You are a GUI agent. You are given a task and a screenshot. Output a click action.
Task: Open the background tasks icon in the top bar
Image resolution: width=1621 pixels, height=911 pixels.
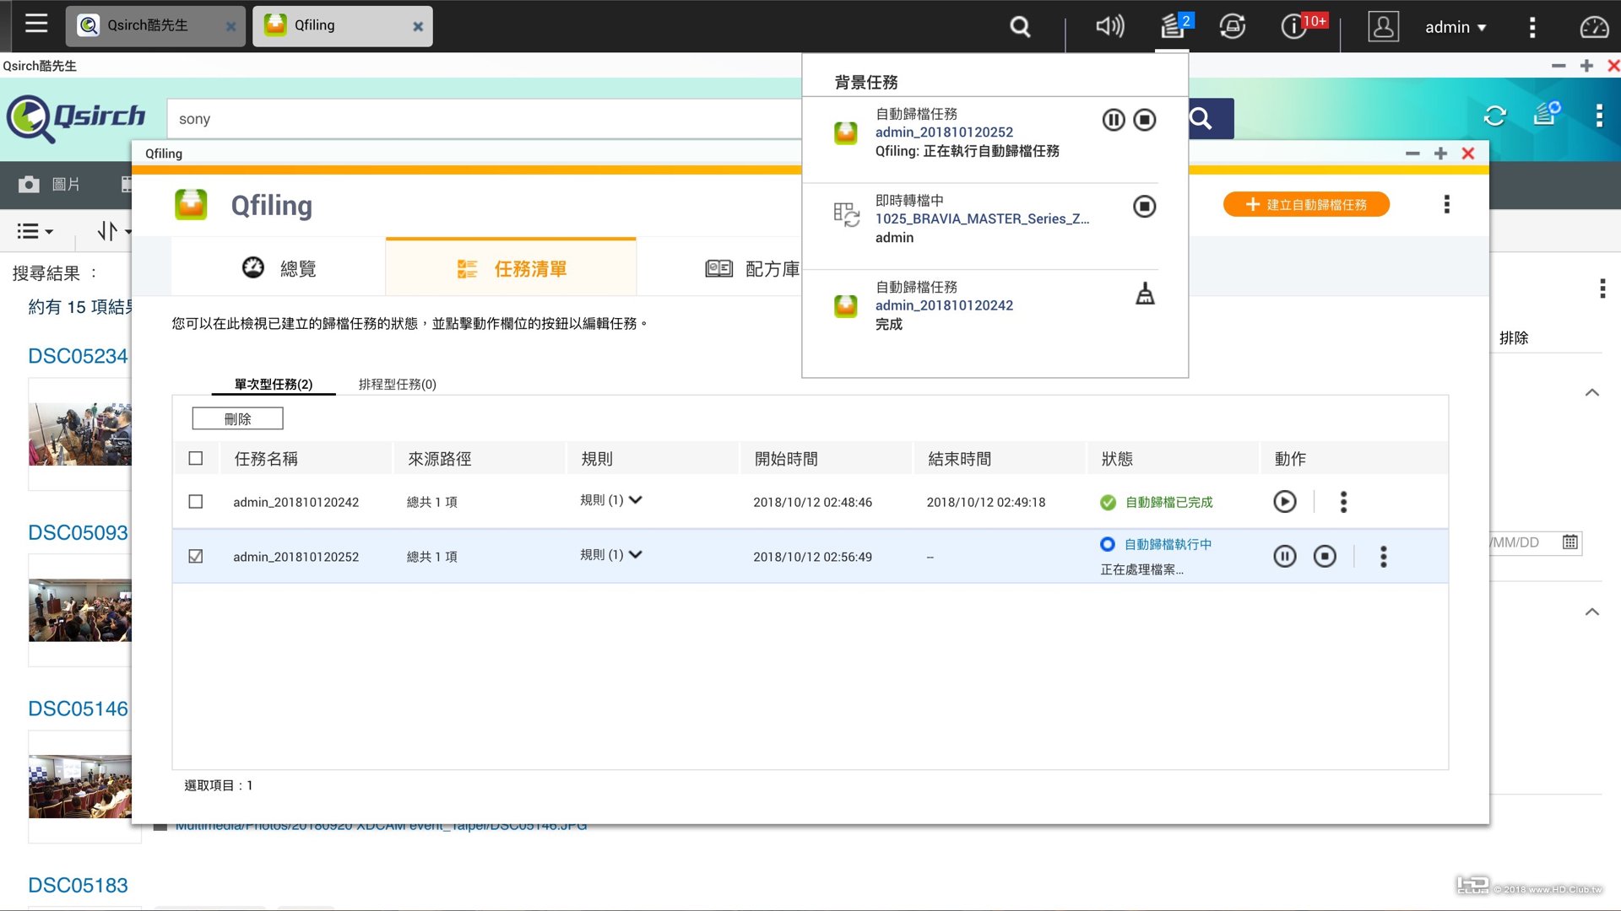coord(1173,26)
